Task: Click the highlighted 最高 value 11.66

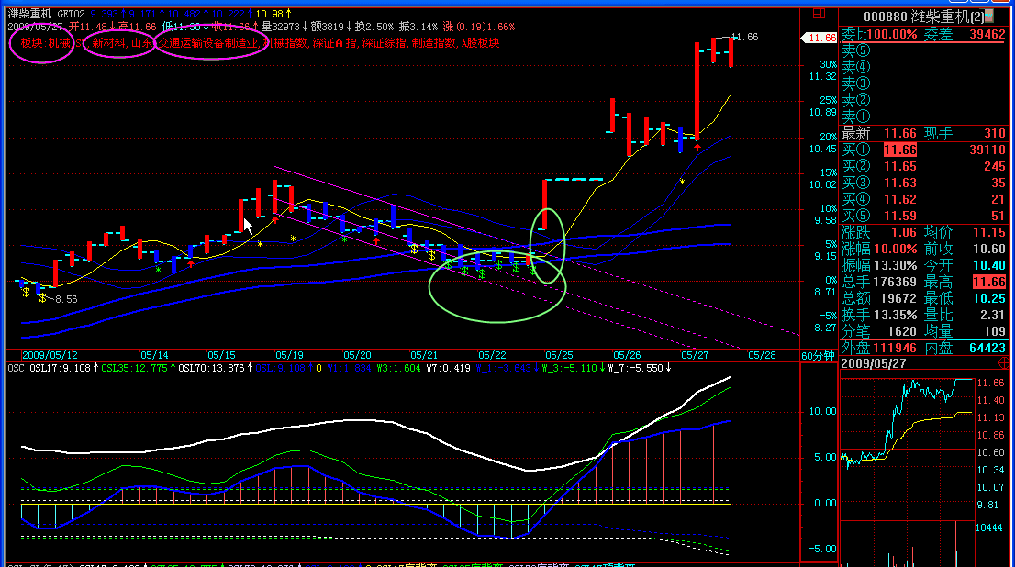Action: click(x=989, y=282)
